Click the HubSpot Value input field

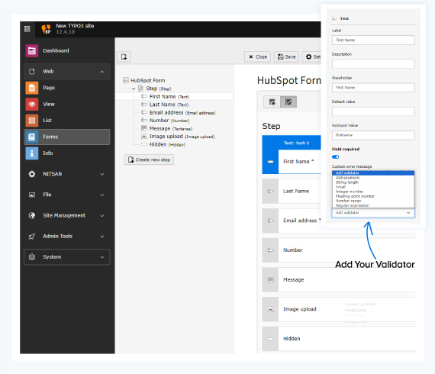click(x=373, y=135)
